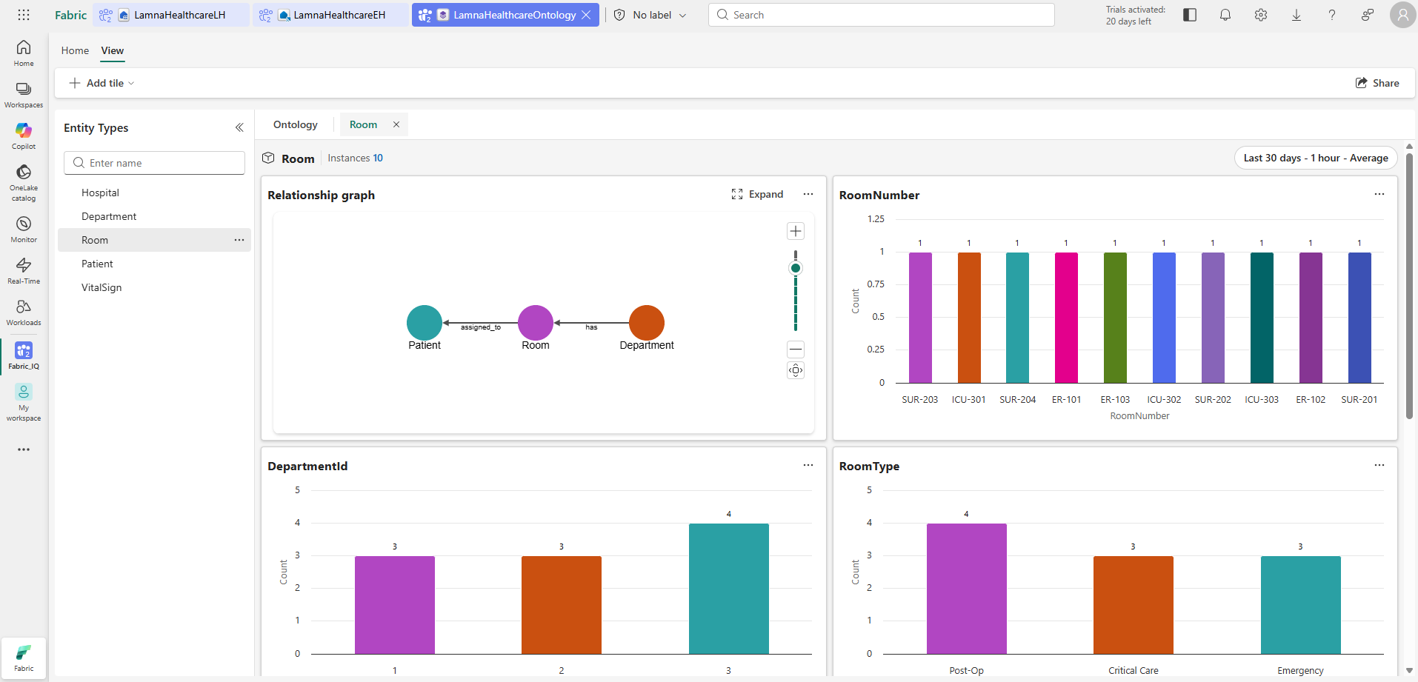Open the time range selector dropdown
1418x682 pixels.
(1316, 158)
